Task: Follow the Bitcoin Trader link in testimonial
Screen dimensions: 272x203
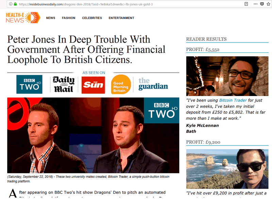Action: point(233,100)
